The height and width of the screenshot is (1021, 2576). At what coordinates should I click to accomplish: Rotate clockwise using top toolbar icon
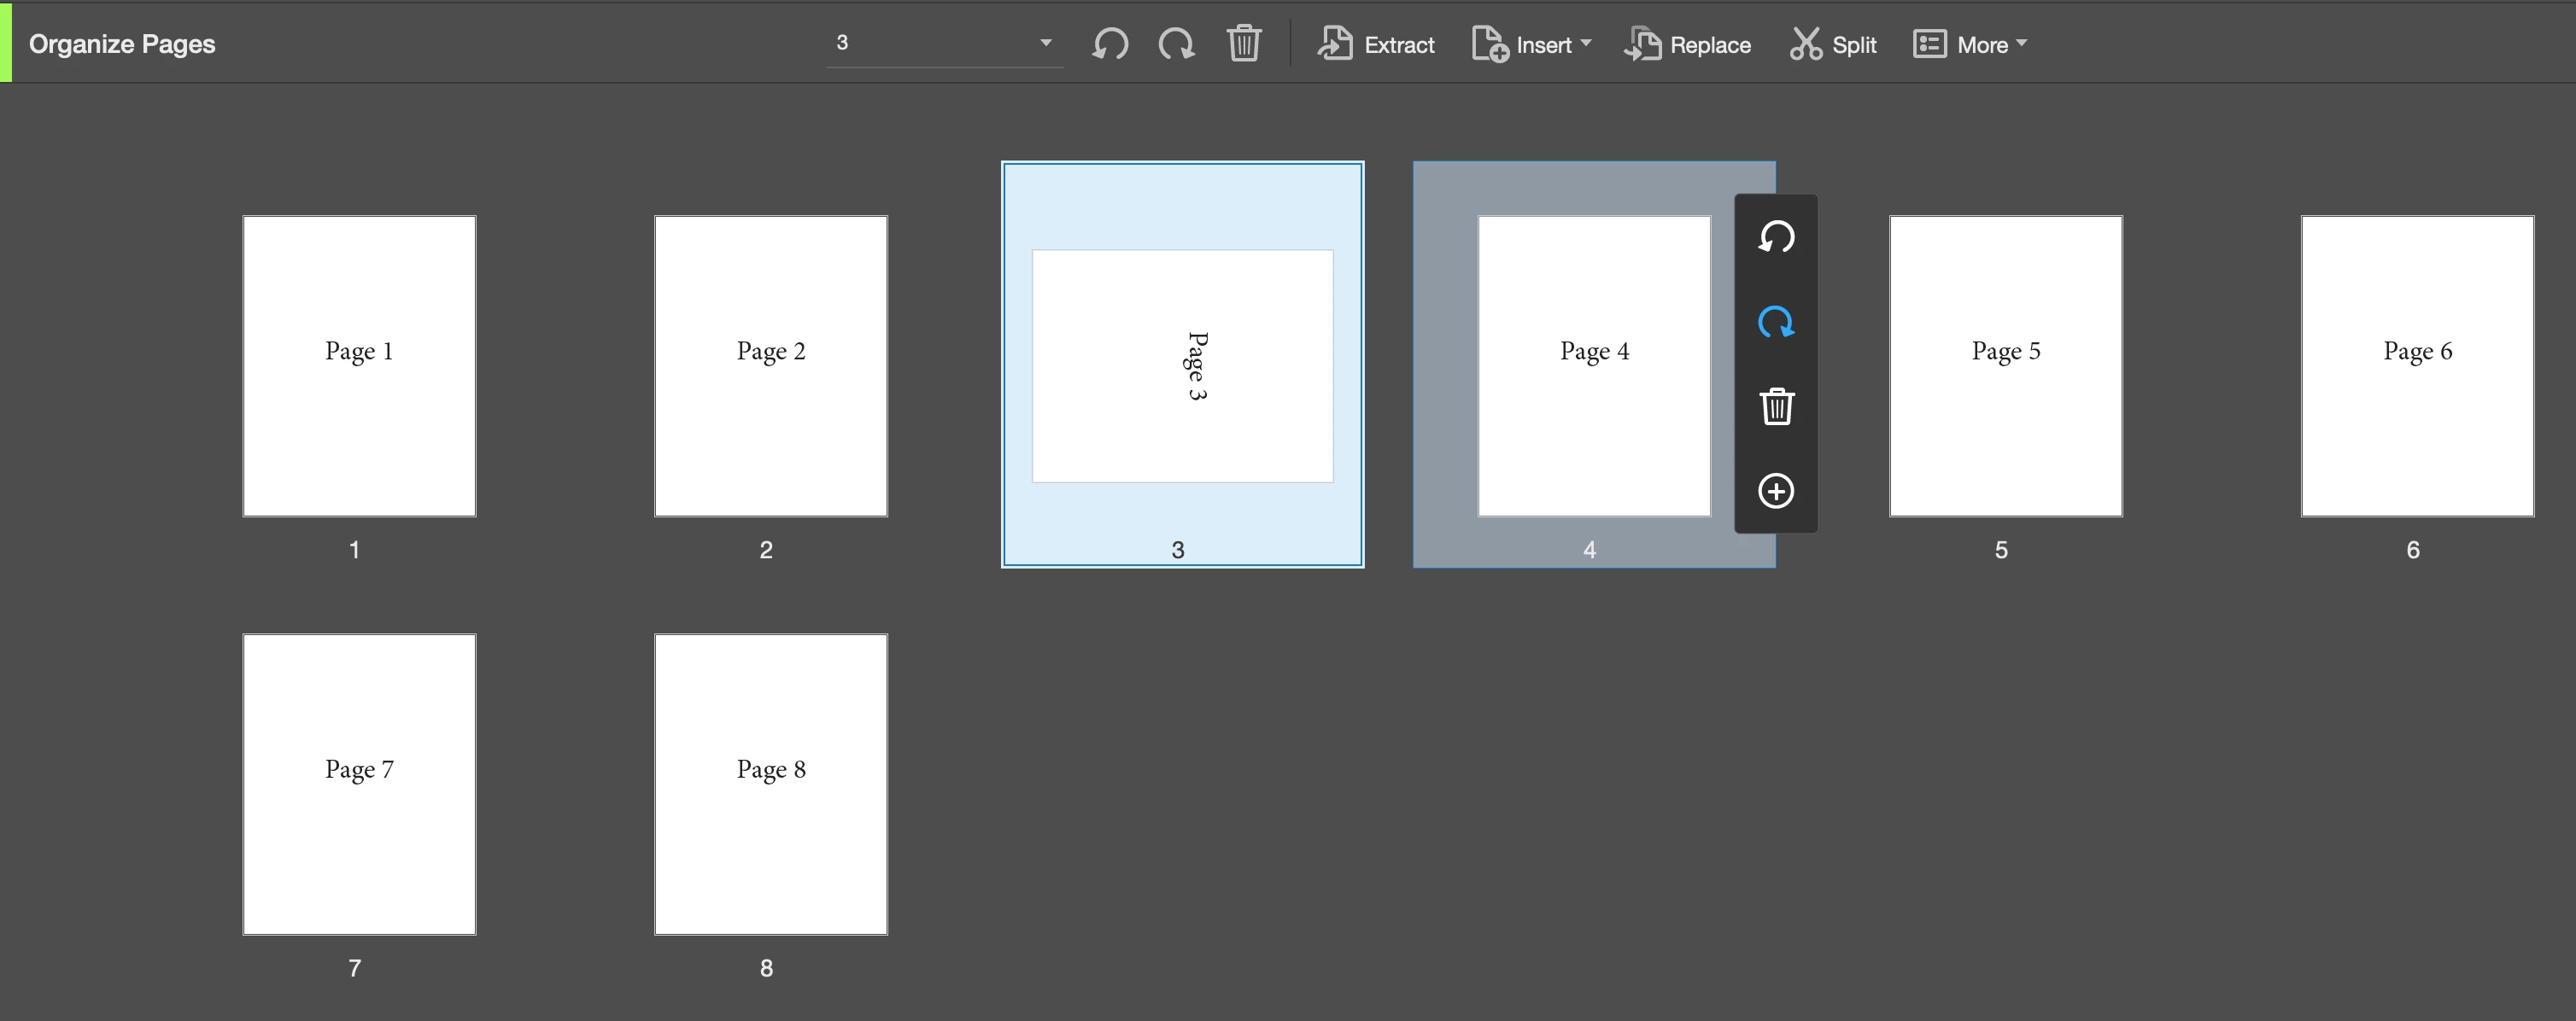coord(1176,44)
